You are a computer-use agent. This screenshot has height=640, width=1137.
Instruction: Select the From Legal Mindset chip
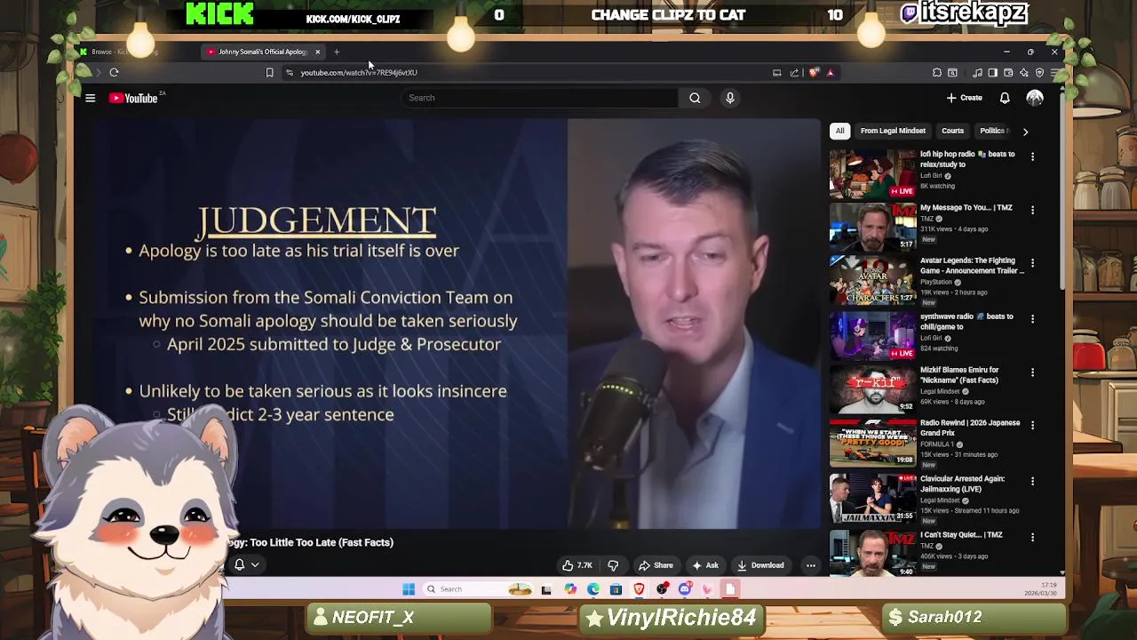pyautogui.click(x=893, y=131)
